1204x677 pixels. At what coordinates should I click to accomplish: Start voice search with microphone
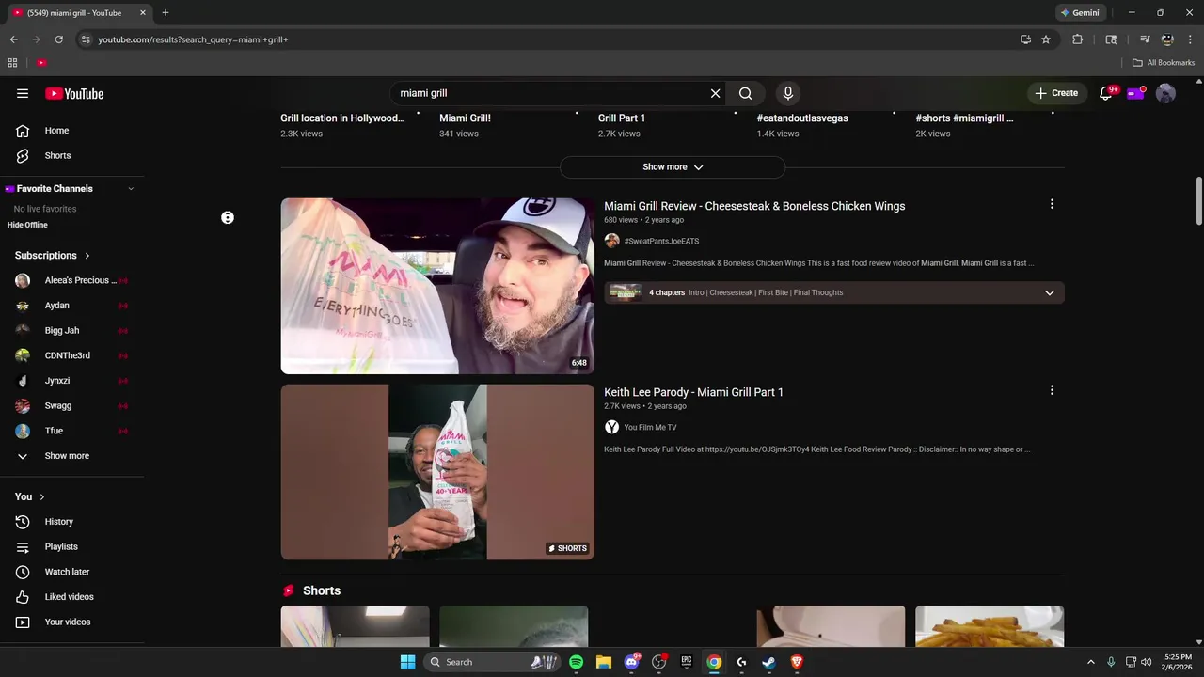coord(788,93)
